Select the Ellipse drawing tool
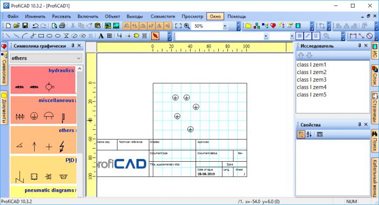The width and height of the screenshot is (379, 205). (57, 36)
